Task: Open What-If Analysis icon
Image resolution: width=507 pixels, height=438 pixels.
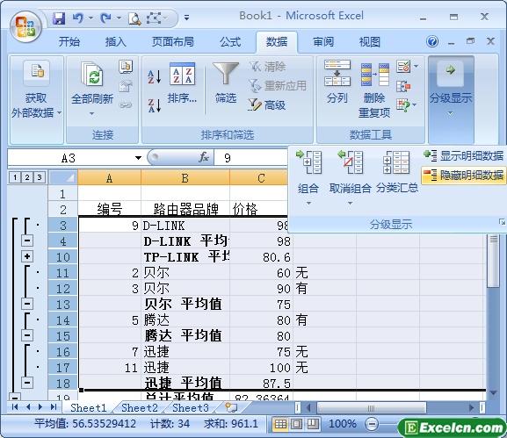Action: (403, 105)
